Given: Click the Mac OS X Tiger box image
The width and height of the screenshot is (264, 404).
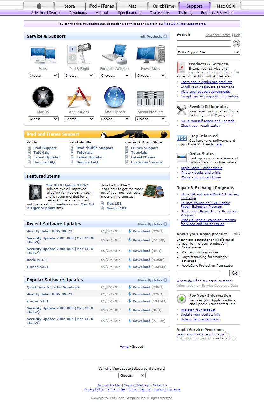Looking at the screenshot, I should click(x=35, y=192).
